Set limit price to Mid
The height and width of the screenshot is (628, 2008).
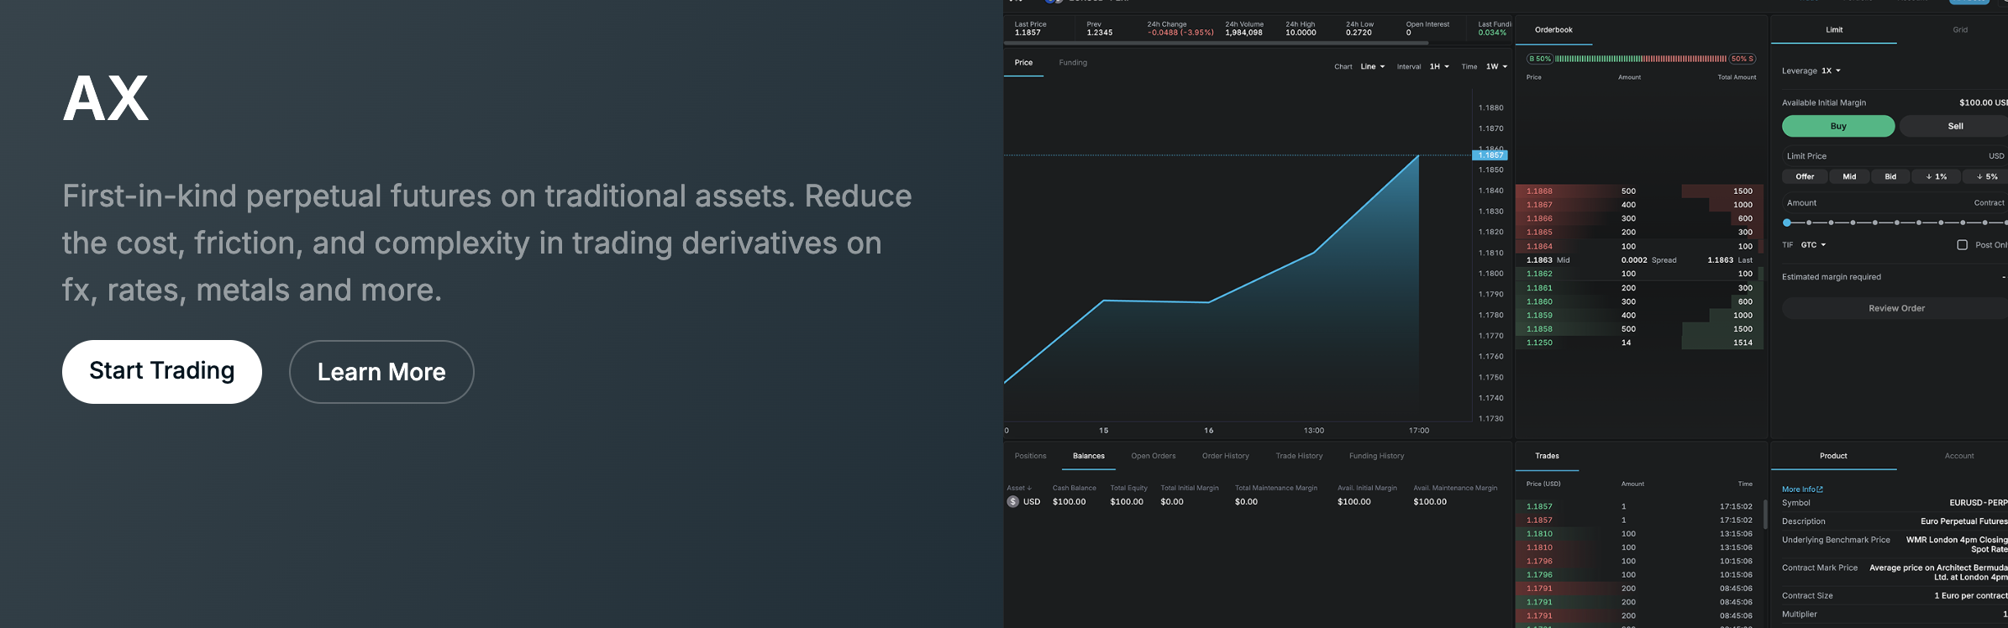point(1849,176)
